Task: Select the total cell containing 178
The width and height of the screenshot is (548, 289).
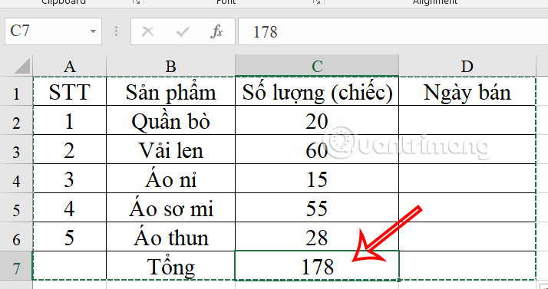Action: coord(317,265)
